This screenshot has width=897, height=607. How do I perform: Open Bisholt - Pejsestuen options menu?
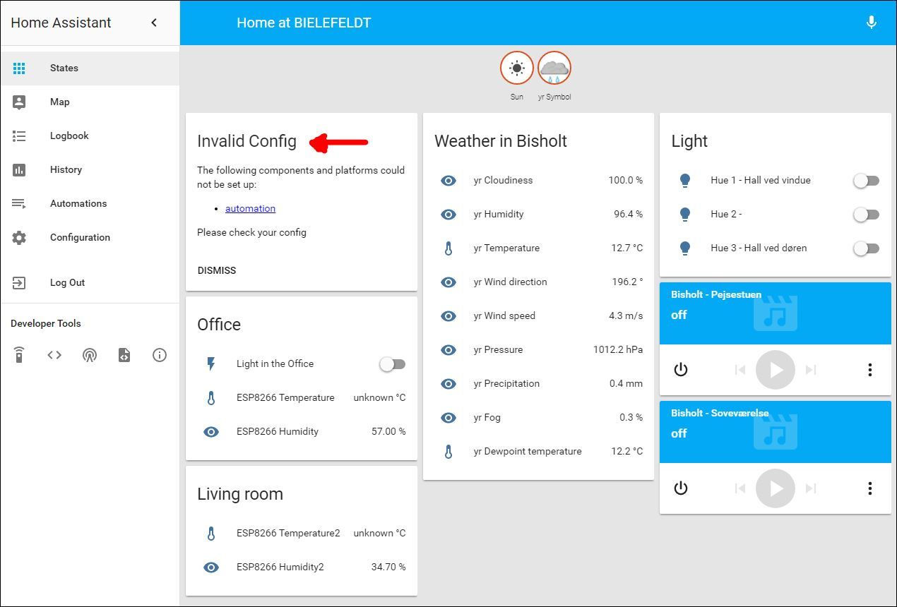point(869,369)
